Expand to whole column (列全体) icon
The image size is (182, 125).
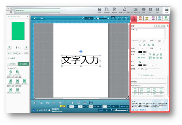(10, 81)
